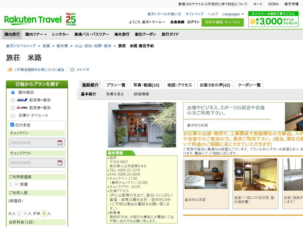Click the メルマガ link
Image resolution: width=303 pixels, height=227 pixels.
coord(83,70)
